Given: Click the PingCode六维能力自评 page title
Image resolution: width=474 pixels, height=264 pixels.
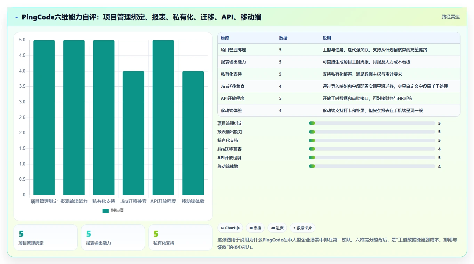Looking at the screenshot, I should pyautogui.click(x=141, y=17).
